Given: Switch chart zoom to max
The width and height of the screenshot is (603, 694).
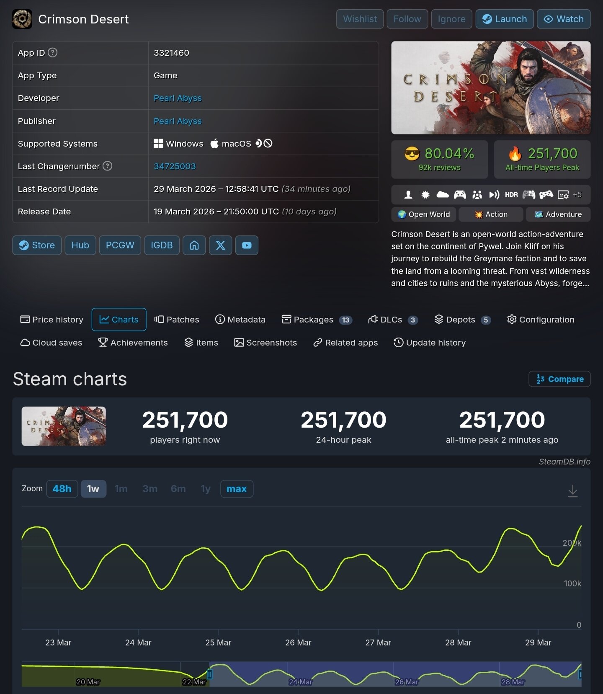Looking at the screenshot, I should [237, 489].
